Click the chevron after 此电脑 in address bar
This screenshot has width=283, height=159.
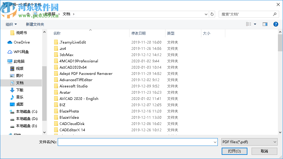tap(59, 14)
